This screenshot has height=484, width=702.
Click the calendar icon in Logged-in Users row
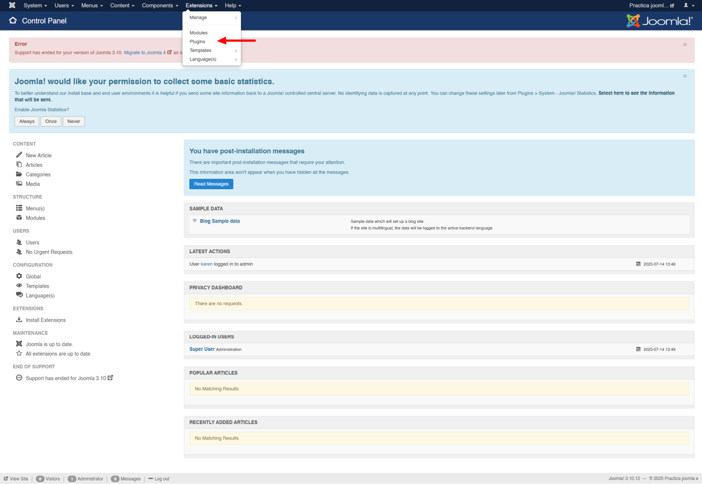tap(638, 349)
